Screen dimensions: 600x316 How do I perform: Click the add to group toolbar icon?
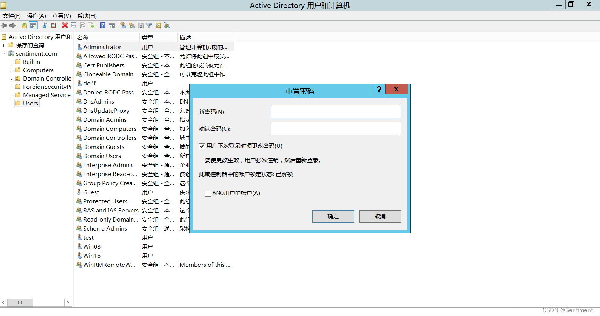coord(167,26)
